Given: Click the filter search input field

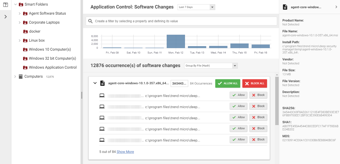Looking at the screenshot, I should (183, 21).
